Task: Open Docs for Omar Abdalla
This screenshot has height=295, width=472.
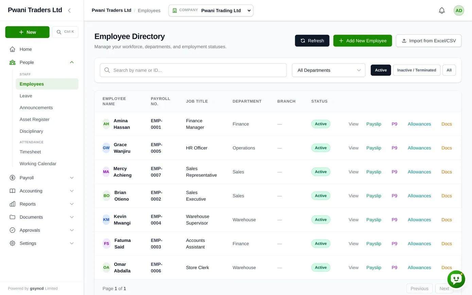Action: 447,267
